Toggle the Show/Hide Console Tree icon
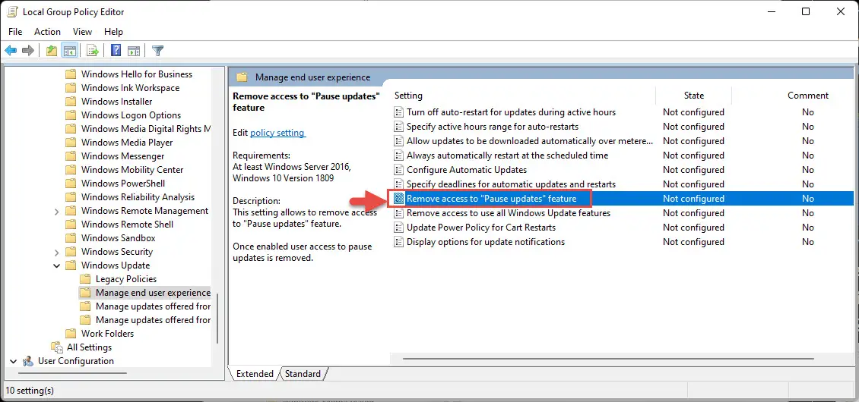 [69, 51]
